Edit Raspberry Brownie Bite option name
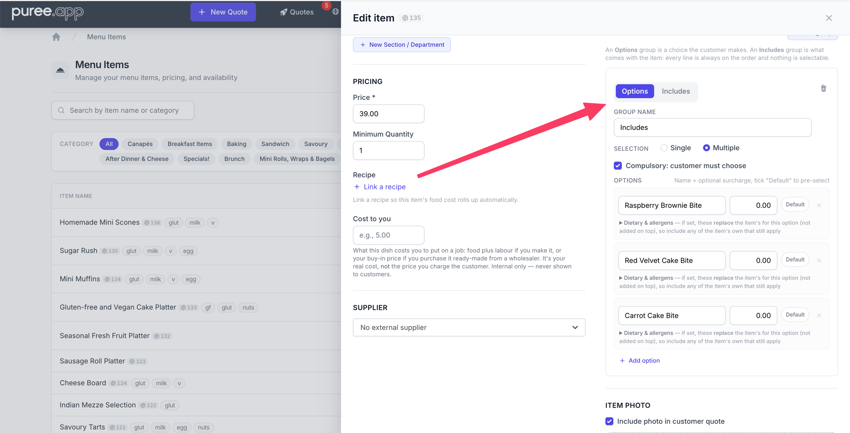The width and height of the screenshot is (850, 433). click(x=671, y=205)
